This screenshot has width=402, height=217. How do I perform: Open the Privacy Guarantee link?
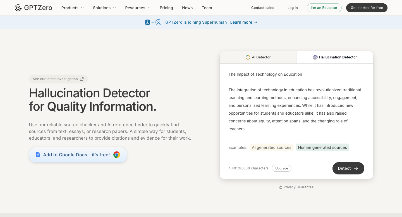[x=296, y=187]
